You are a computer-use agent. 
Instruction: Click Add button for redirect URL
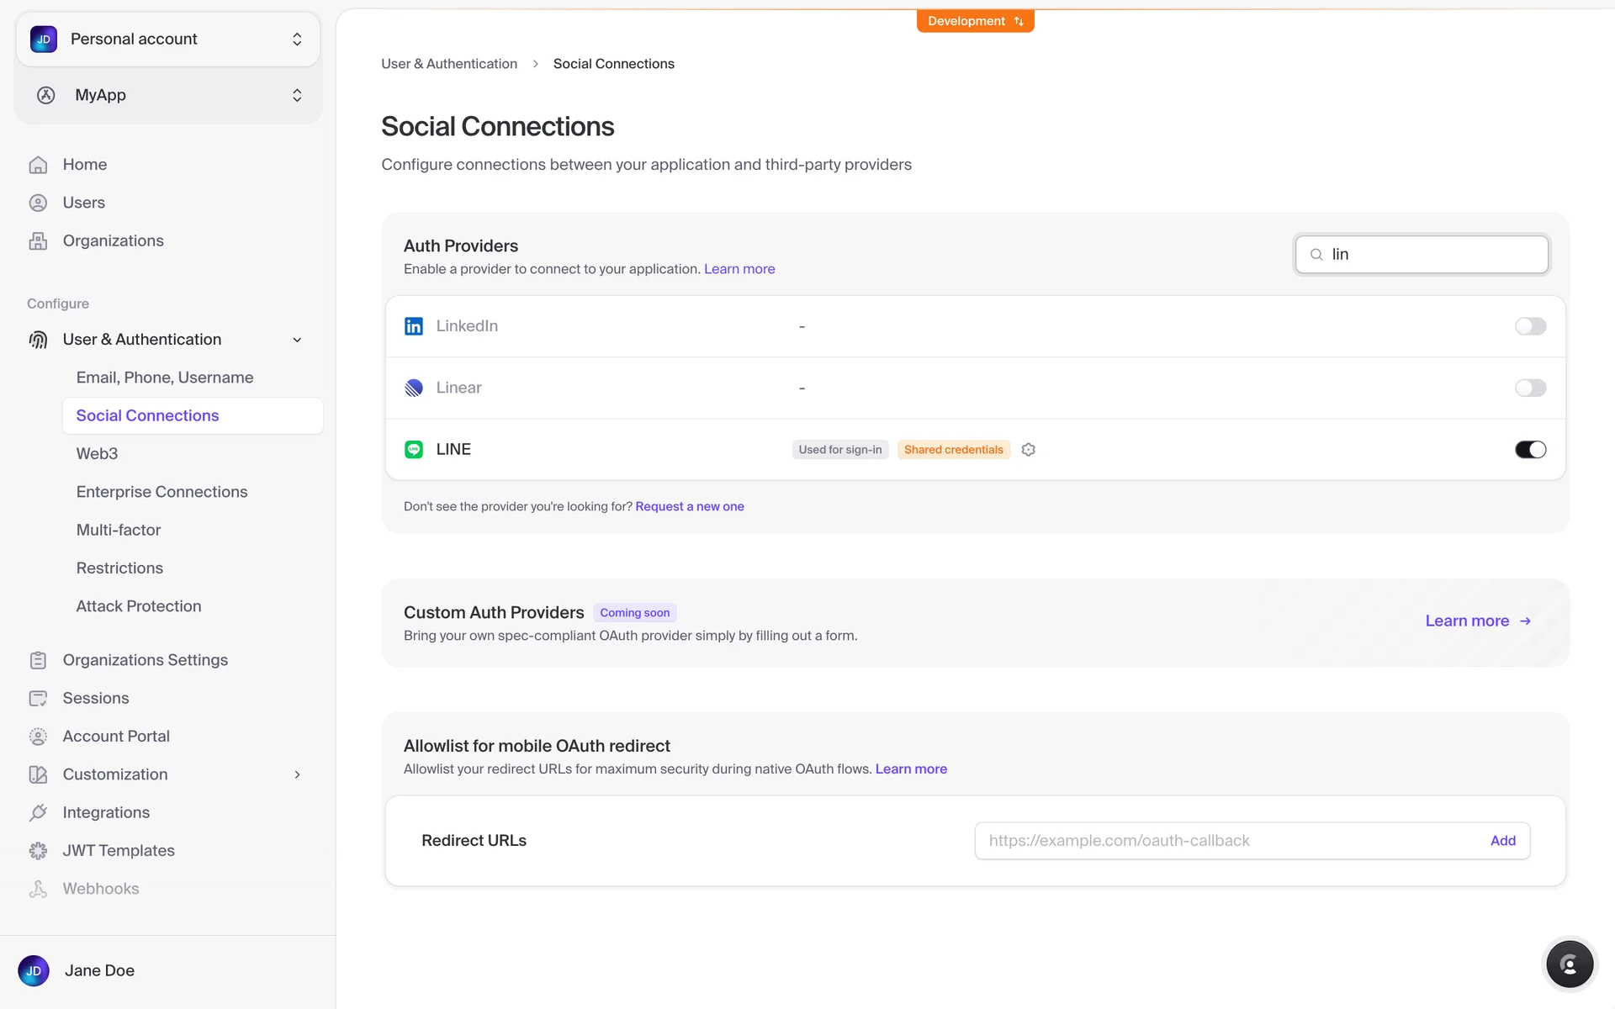click(1502, 841)
